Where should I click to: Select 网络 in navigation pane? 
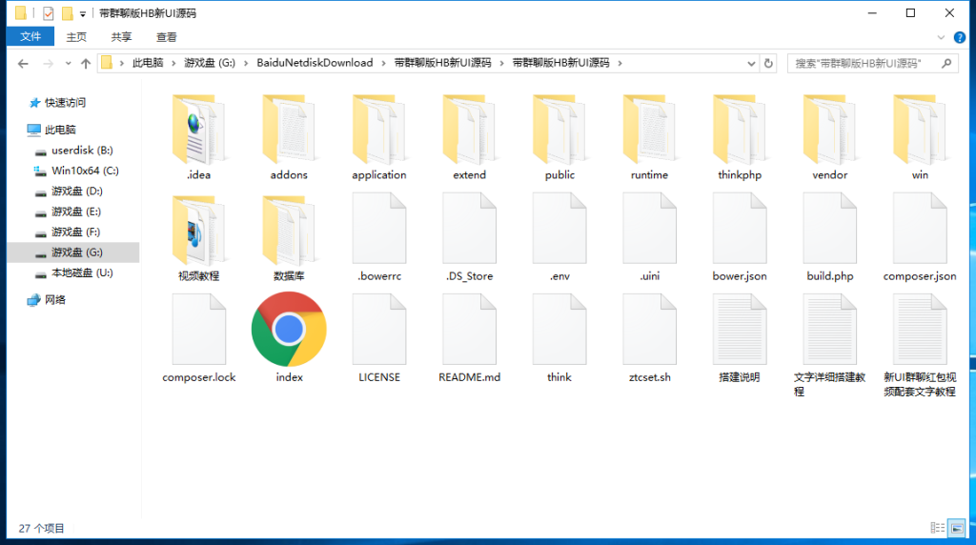54,300
